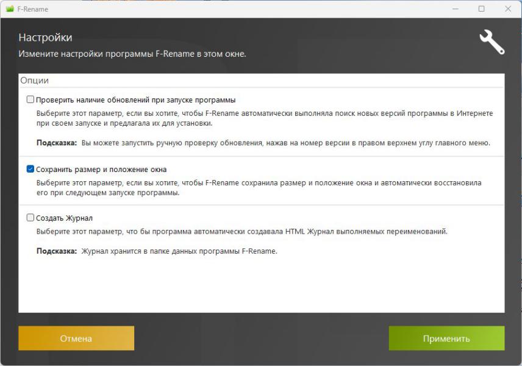The width and height of the screenshot is (522, 366).
Task: Click the Применить button
Action: [x=446, y=339]
